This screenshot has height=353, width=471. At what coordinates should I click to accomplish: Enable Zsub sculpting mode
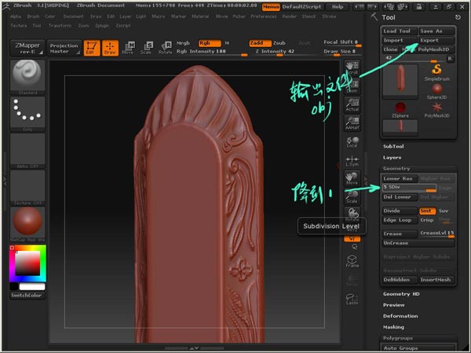click(279, 43)
